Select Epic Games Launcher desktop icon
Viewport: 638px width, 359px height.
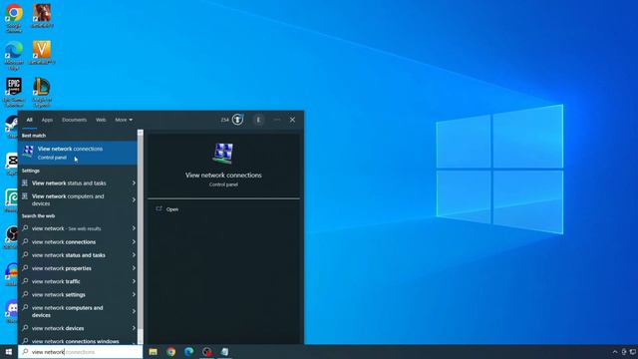[13, 92]
